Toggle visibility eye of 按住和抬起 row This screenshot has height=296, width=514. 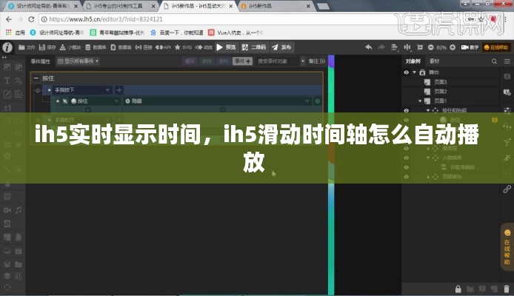[x=406, y=111]
